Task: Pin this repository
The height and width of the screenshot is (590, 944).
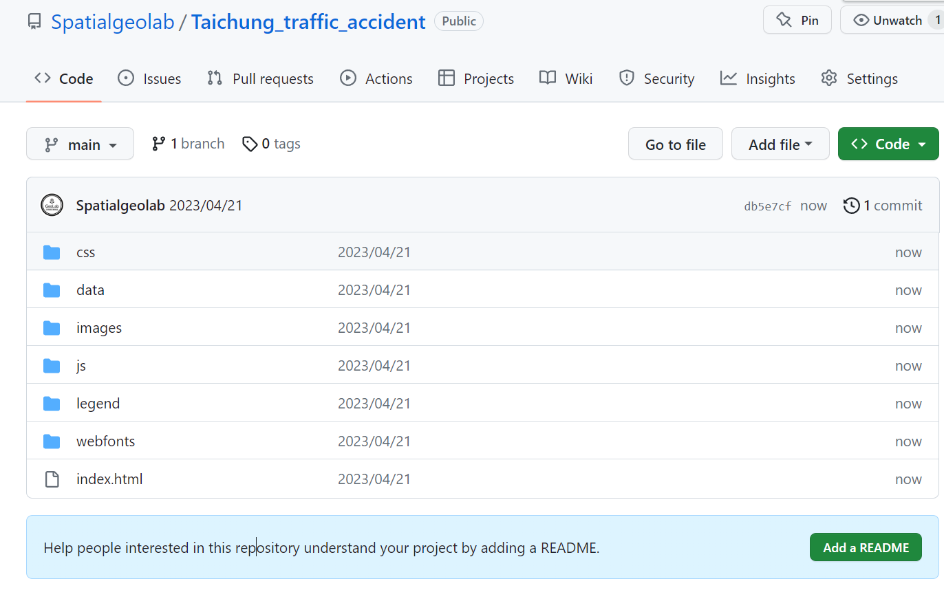Action: 797,21
